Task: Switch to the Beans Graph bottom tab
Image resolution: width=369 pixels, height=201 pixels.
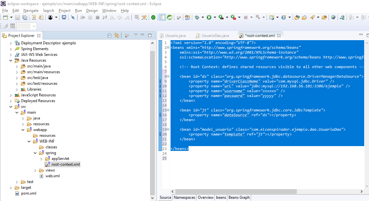Action: [x=239, y=197]
